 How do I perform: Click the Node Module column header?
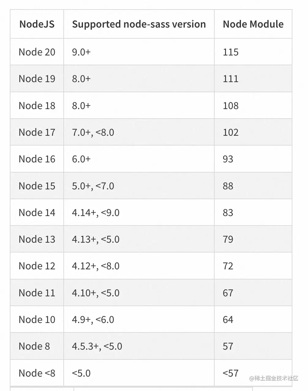click(x=253, y=24)
